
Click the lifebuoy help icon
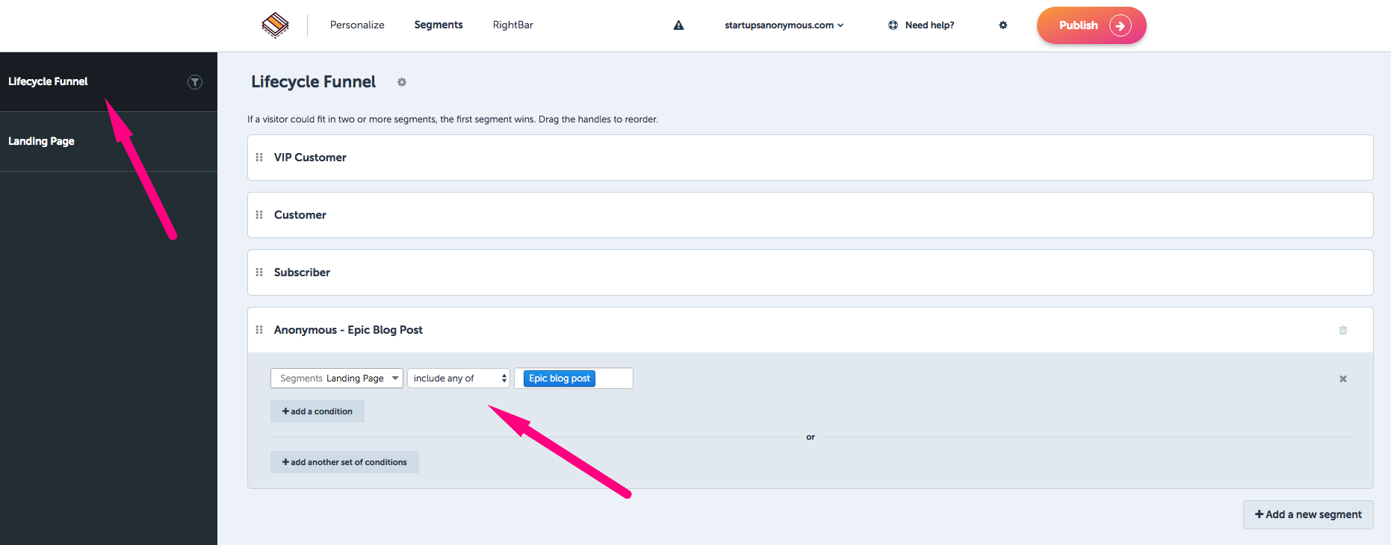(893, 25)
